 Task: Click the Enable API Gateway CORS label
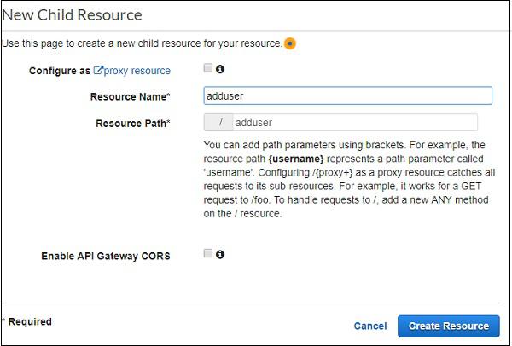(106, 256)
